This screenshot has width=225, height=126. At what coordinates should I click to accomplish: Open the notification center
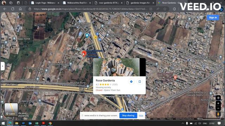click(x=219, y=123)
